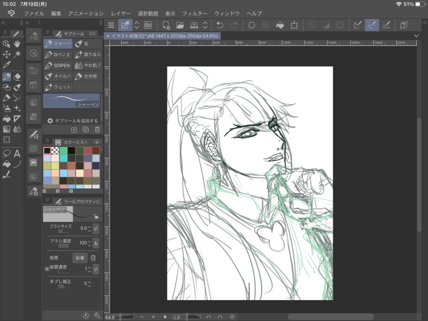The height and width of the screenshot is (321, 428).
Task: Click the Undo arrow in the command bar
Action: coord(220,25)
